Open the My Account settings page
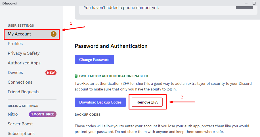This screenshot has height=137, width=260. [32, 34]
